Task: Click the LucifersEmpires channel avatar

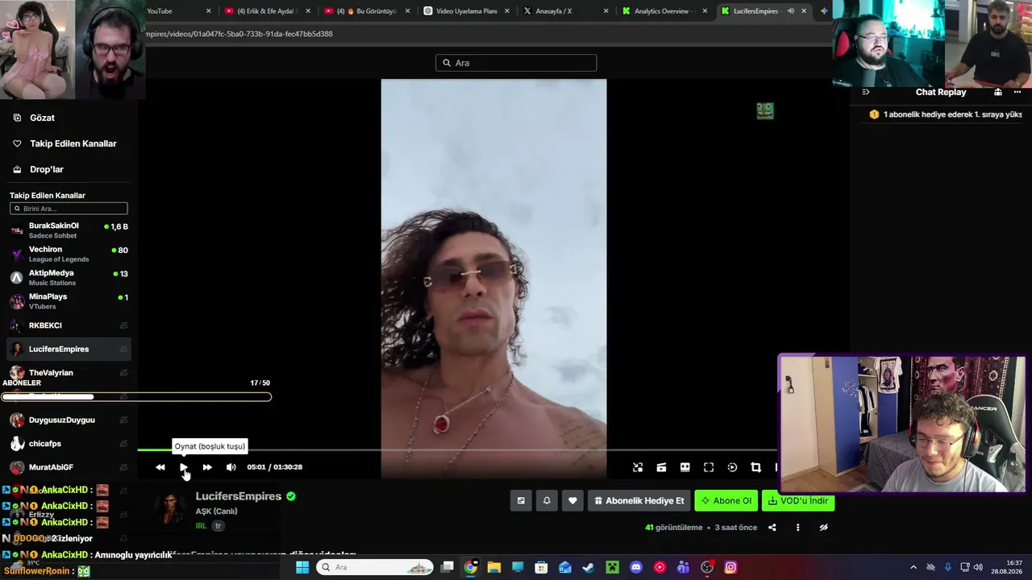Action: click(x=169, y=509)
